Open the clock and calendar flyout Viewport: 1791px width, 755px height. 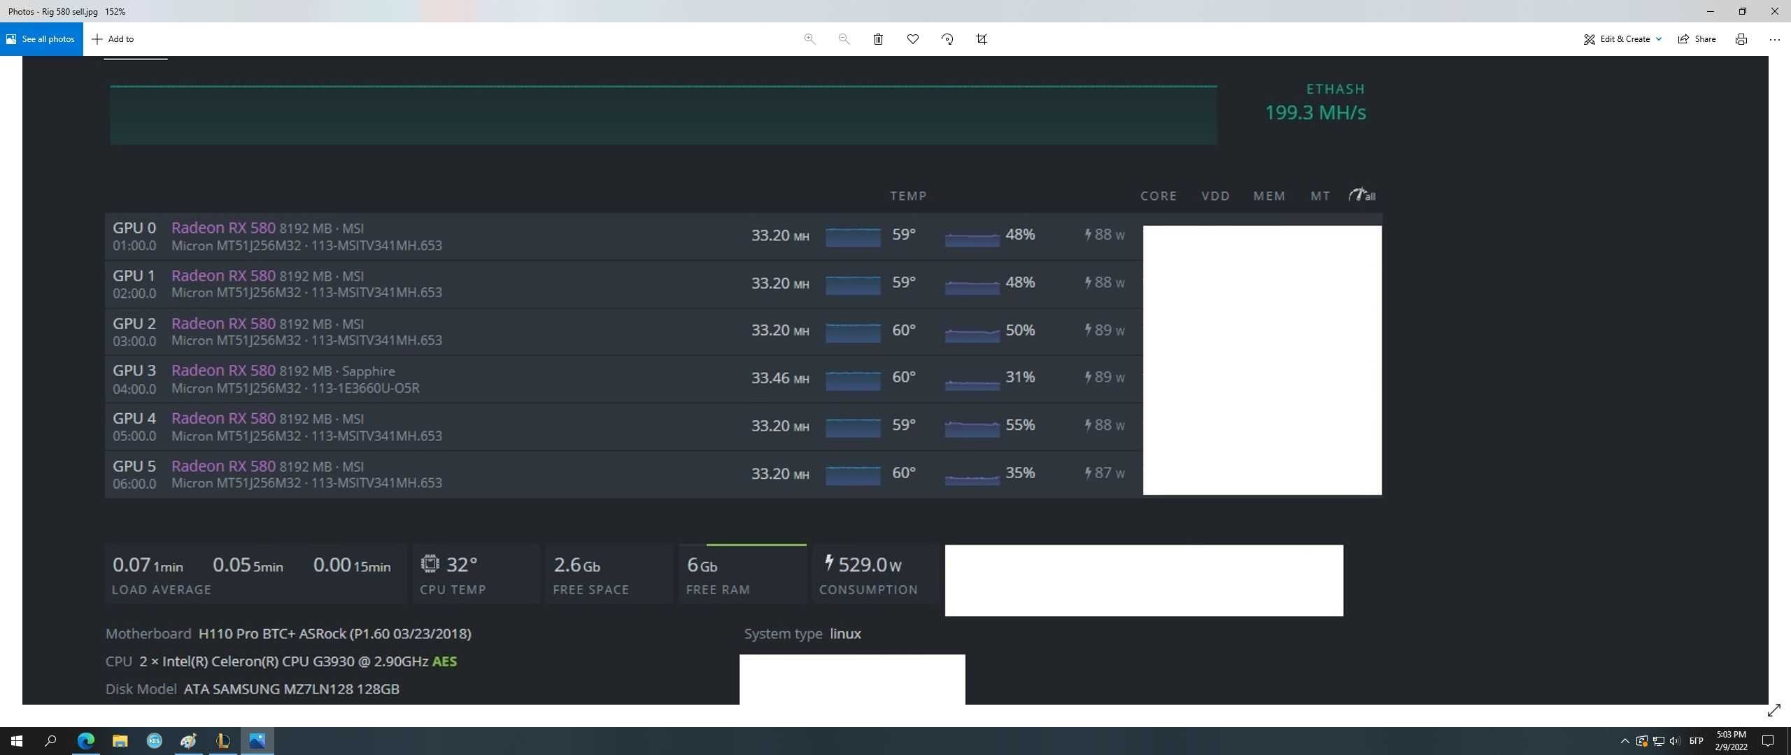point(1731,741)
